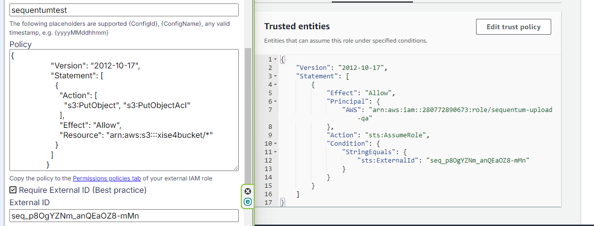Collapse the Principal block at line 6
Viewport: 594px width, 226px height.
click(275, 102)
